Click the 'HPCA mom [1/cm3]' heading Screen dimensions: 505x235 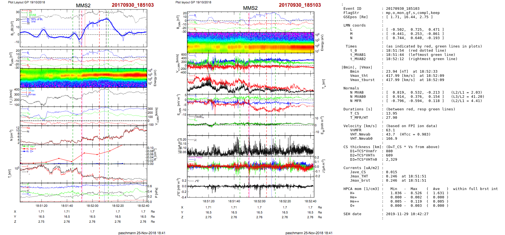coord(361,189)
